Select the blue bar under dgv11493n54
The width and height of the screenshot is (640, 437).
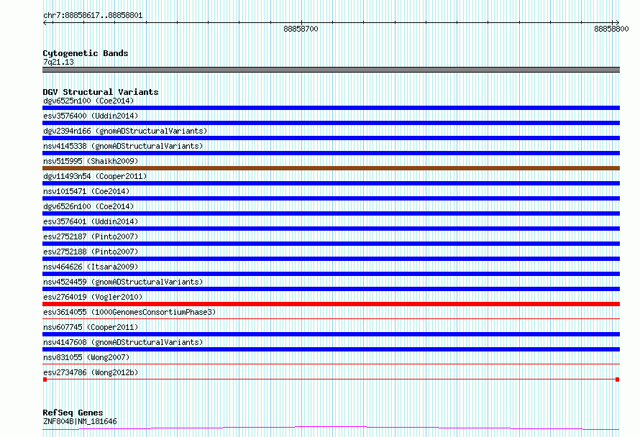pos(331,183)
